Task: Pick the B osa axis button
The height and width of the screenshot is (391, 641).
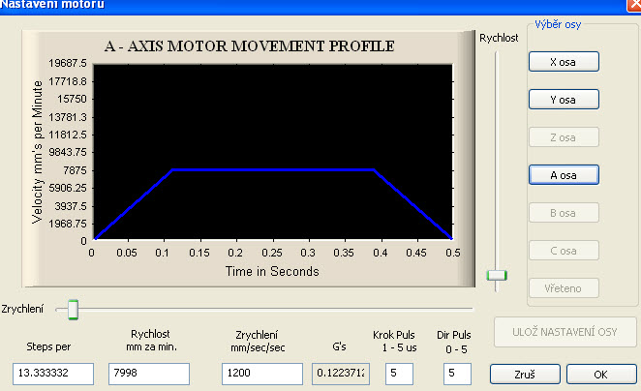Action: click(x=564, y=212)
